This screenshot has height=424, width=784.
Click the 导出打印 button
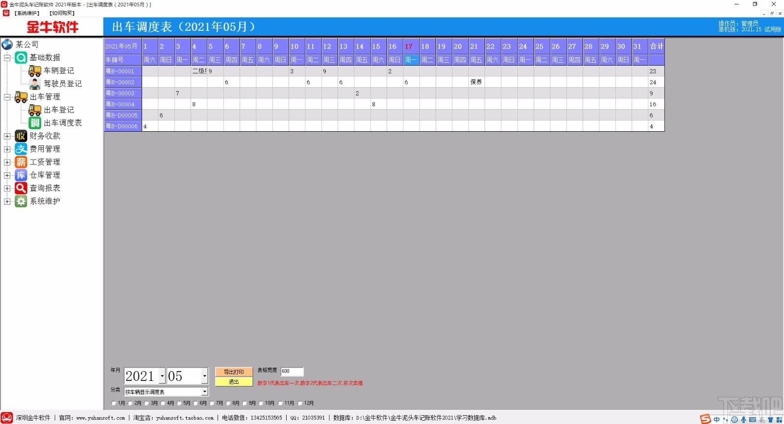pos(234,372)
